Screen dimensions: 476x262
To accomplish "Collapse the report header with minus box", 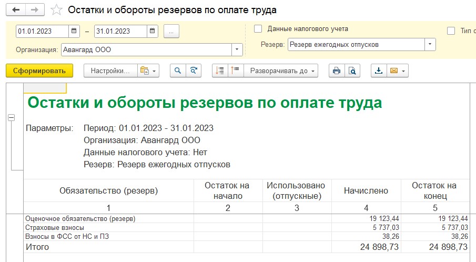I will click(11, 117).
